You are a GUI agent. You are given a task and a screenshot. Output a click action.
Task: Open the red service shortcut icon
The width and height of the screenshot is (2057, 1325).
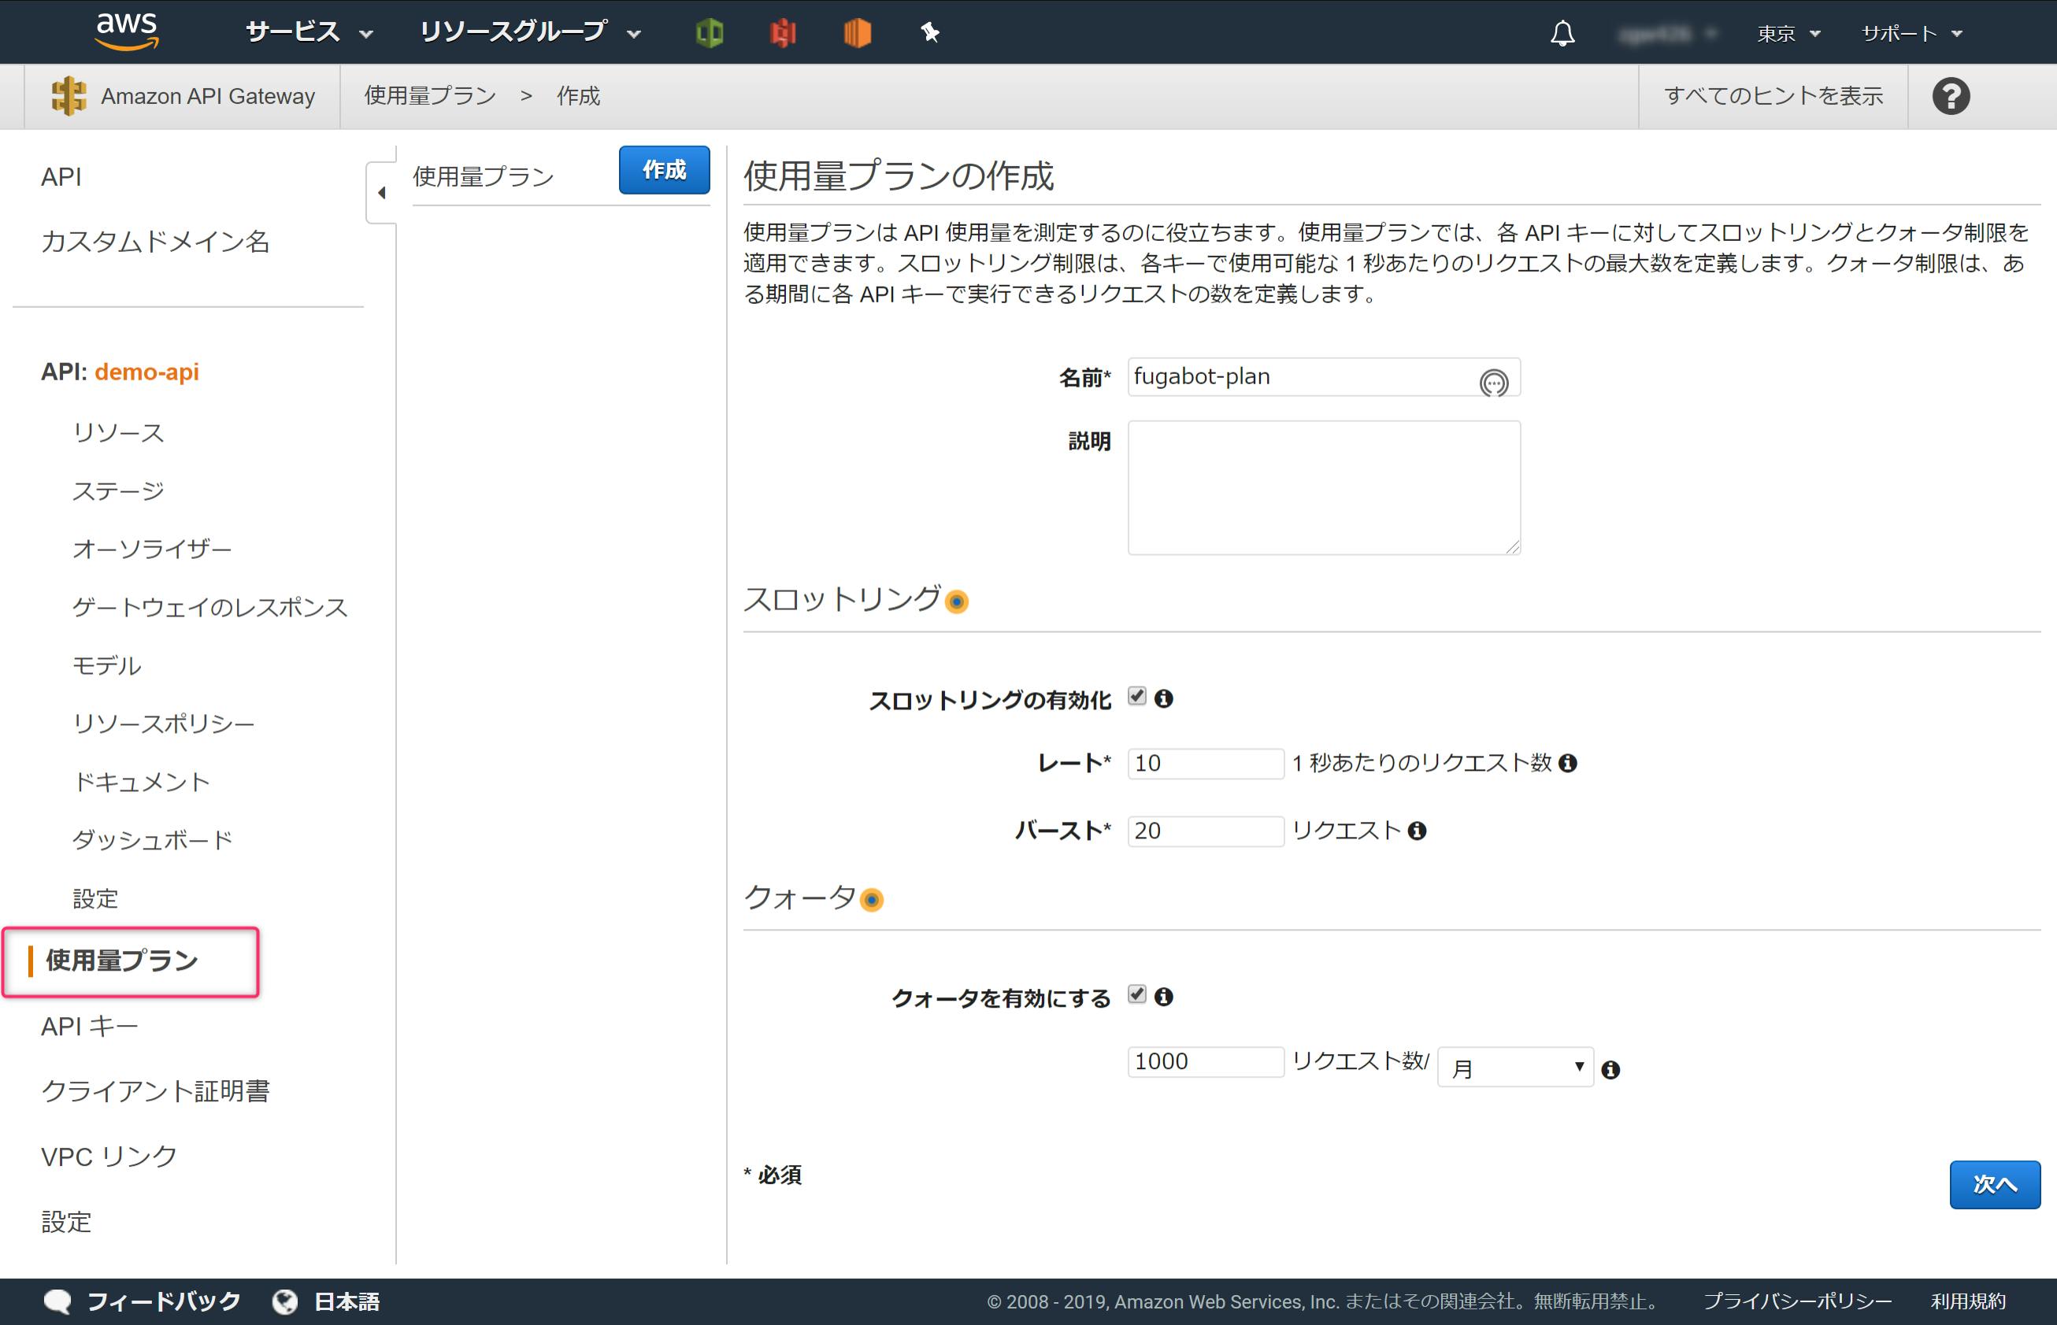(782, 33)
